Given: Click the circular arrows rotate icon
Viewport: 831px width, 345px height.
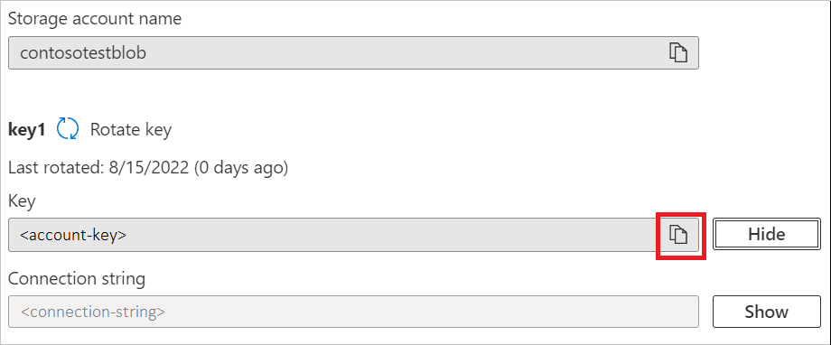Looking at the screenshot, I should [x=68, y=129].
